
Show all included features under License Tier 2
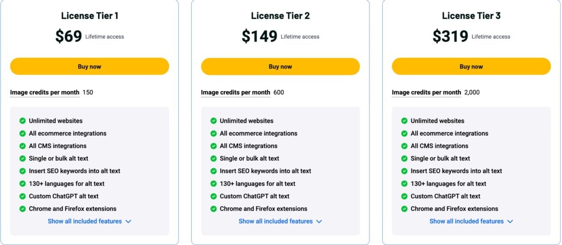(x=280, y=221)
